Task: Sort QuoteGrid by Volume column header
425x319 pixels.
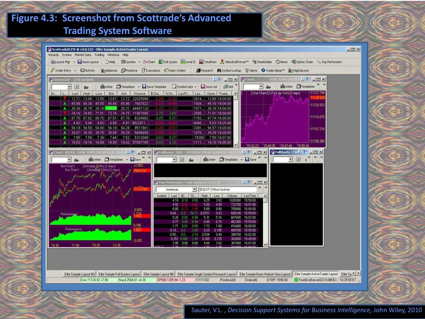Action: coord(139,93)
